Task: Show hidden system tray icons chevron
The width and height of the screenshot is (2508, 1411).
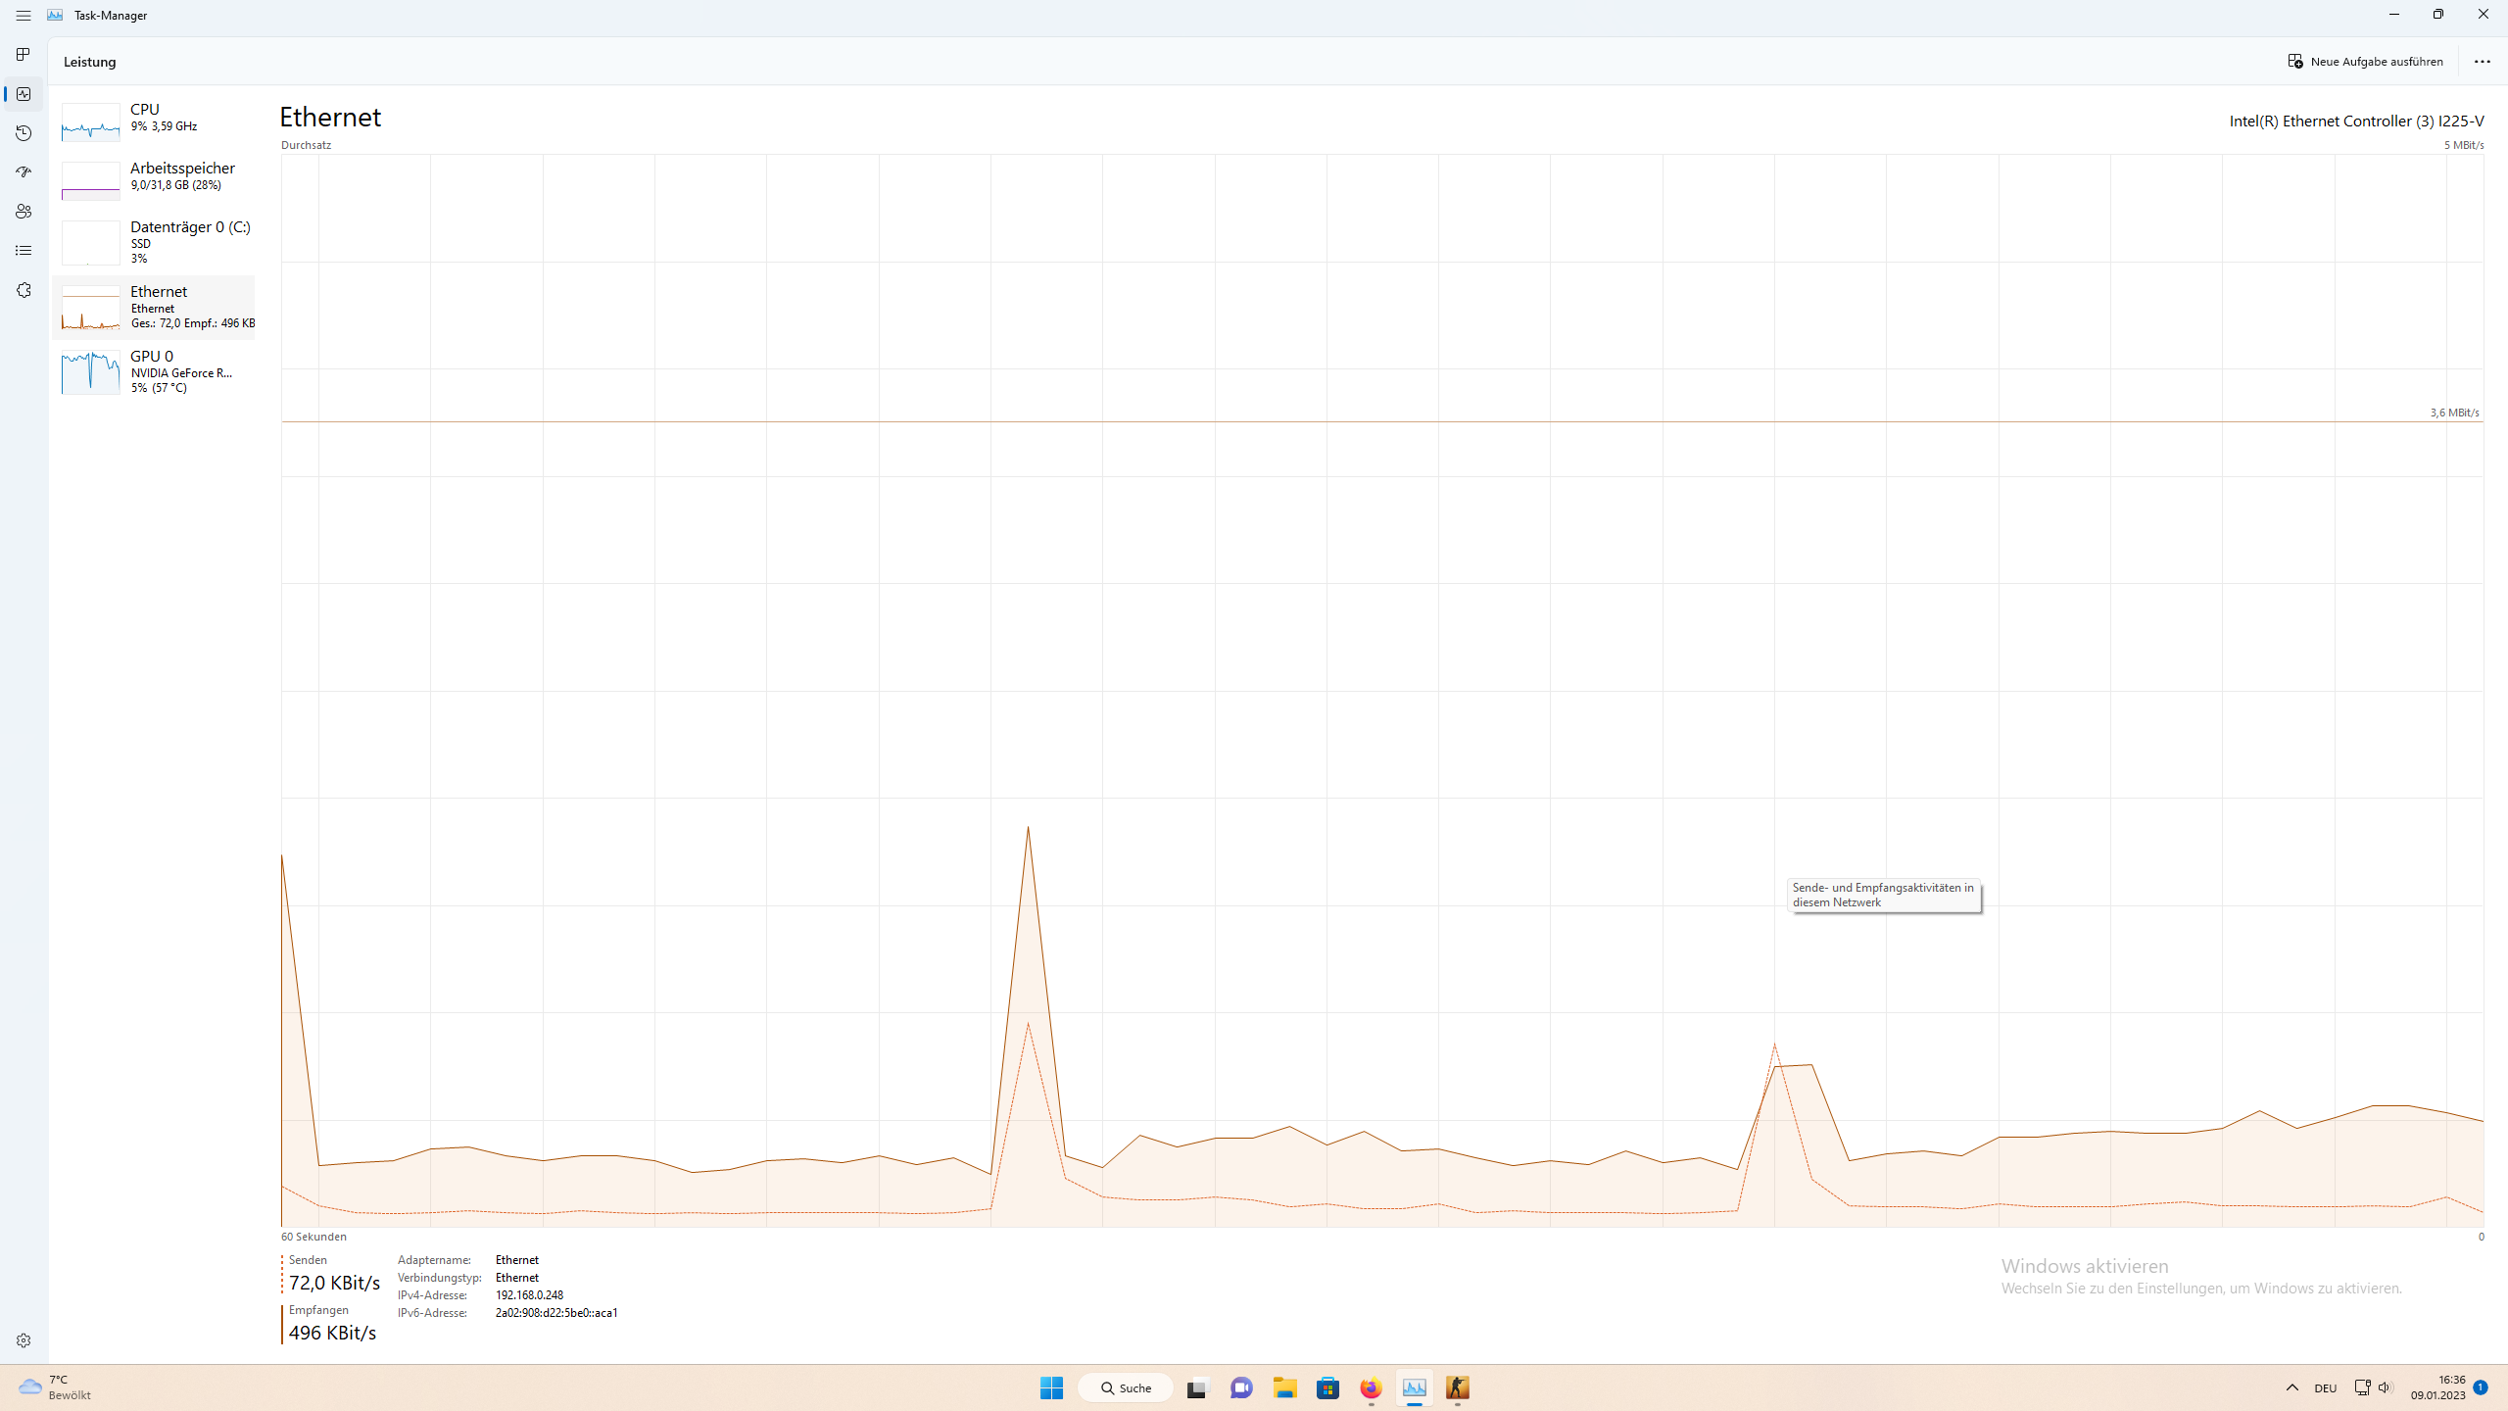Action: [x=2291, y=1387]
